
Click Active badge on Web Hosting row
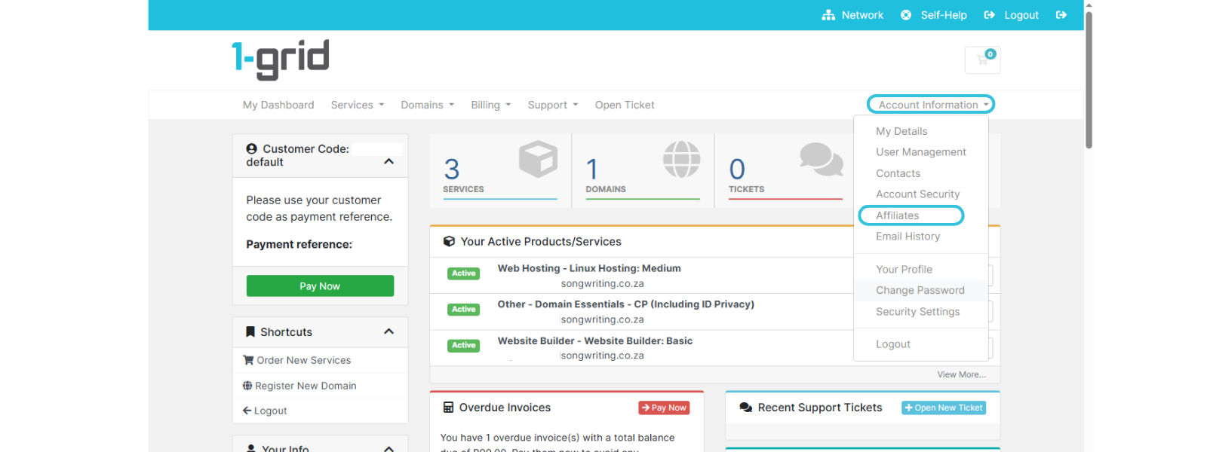click(x=464, y=273)
